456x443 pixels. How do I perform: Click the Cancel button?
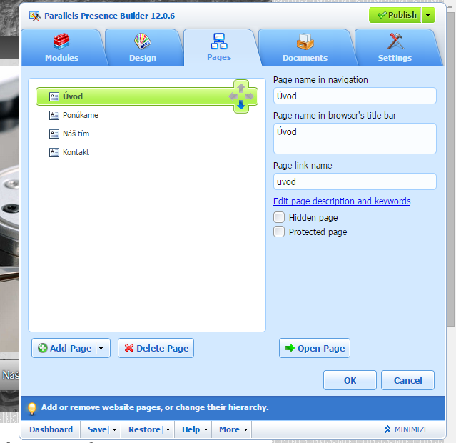pyautogui.click(x=407, y=380)
